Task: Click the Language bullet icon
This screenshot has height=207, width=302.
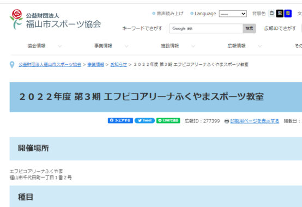Action: coord(192,14)
